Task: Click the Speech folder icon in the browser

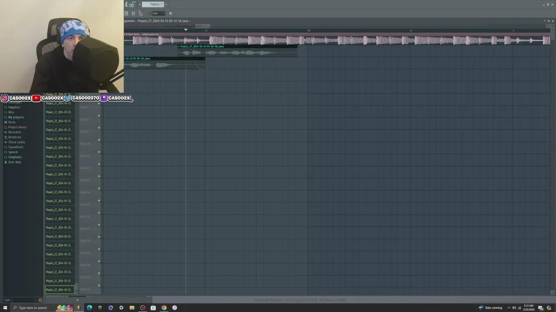Action: pyautogui.click(x=6, y=152)
